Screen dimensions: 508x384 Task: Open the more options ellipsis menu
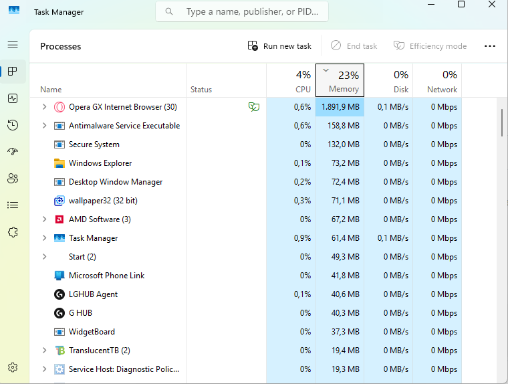[x=490, y=46]
